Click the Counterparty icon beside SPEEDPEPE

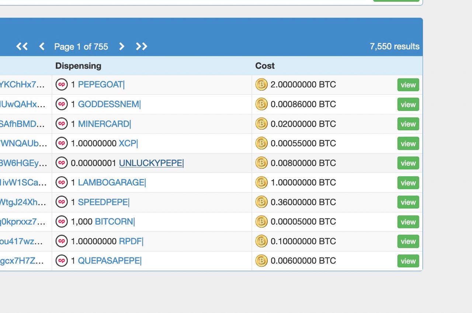62,202
